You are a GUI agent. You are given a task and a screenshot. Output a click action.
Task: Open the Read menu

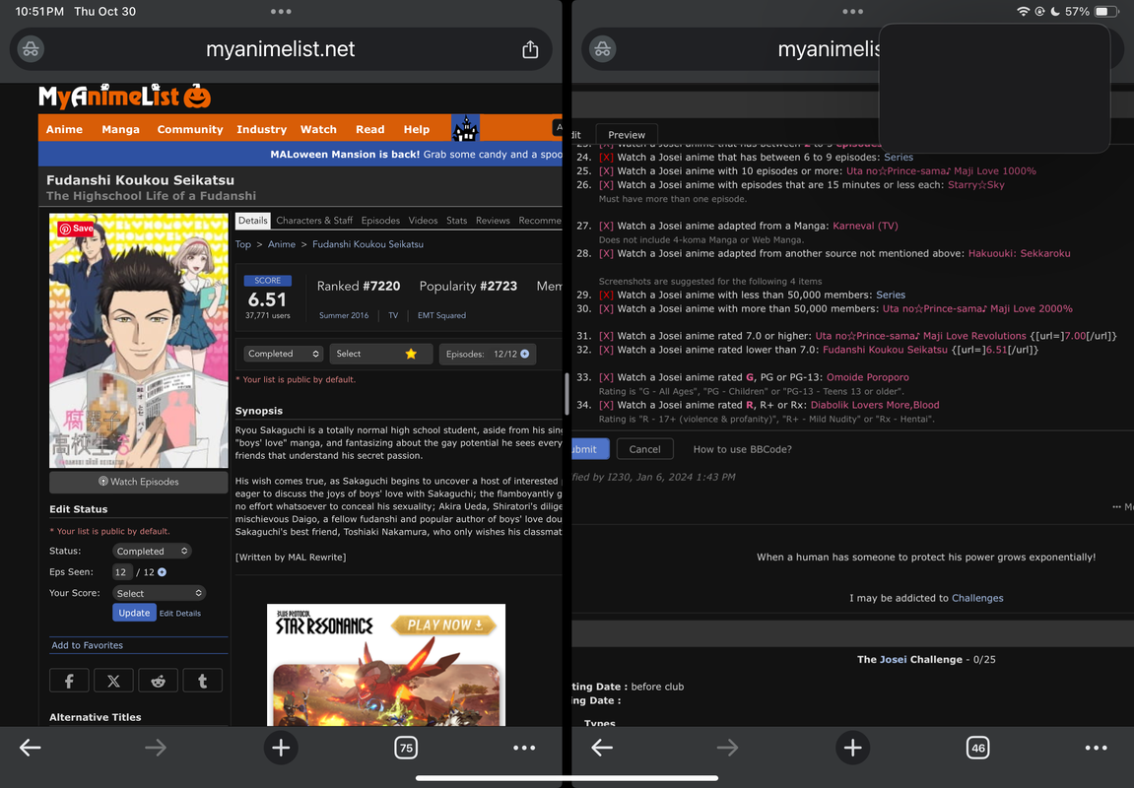point(369,129)
